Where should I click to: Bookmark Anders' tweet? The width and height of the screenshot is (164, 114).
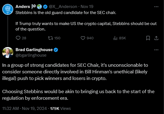(x=148, y=38)
